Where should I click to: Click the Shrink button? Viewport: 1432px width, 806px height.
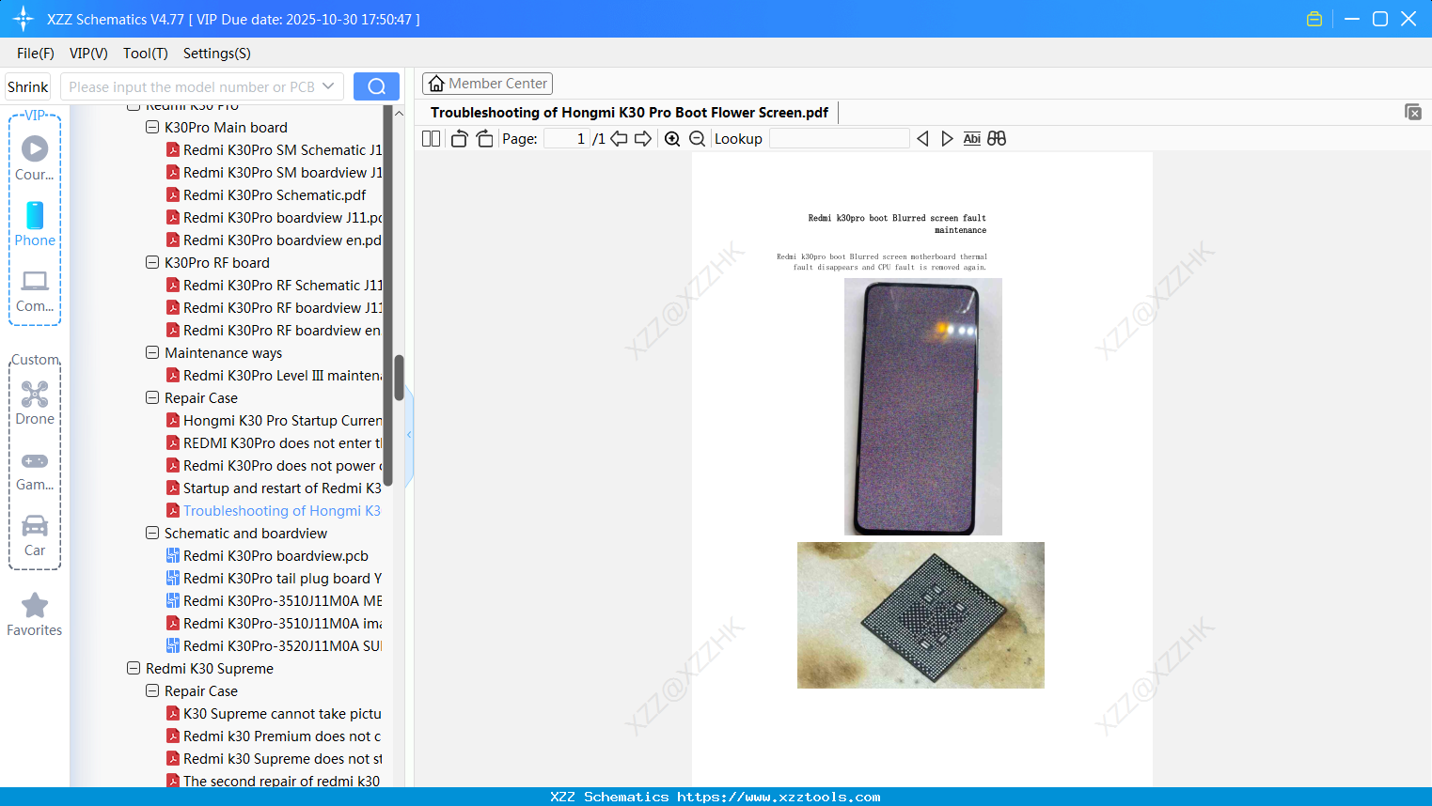pyautogui.click(x=26, y=85)
